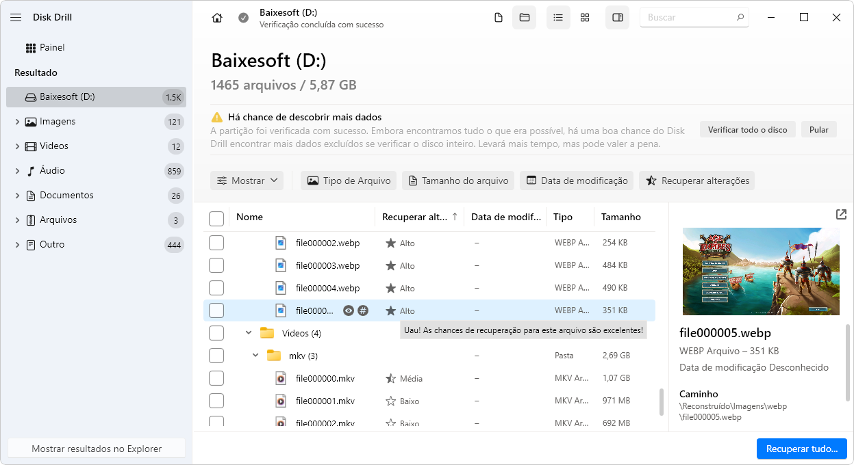Check the box for file000000.mkv

(x=216, y=378)
